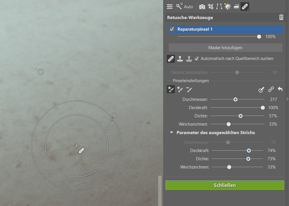
Task: Switch to the camera tool tab
Action: [x=202, y=7]
